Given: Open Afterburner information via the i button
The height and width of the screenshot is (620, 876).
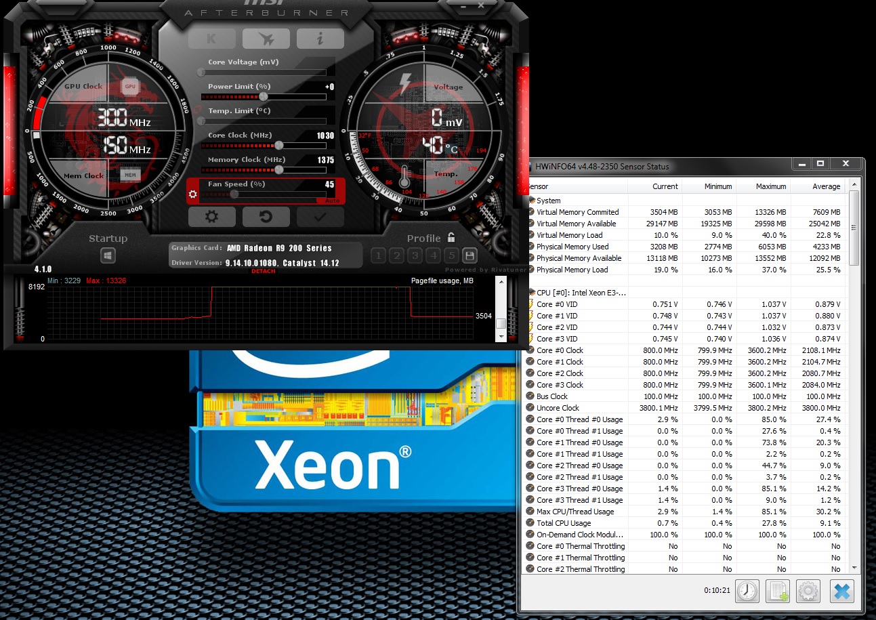Looking at the screenshot, I should (320, 39).
